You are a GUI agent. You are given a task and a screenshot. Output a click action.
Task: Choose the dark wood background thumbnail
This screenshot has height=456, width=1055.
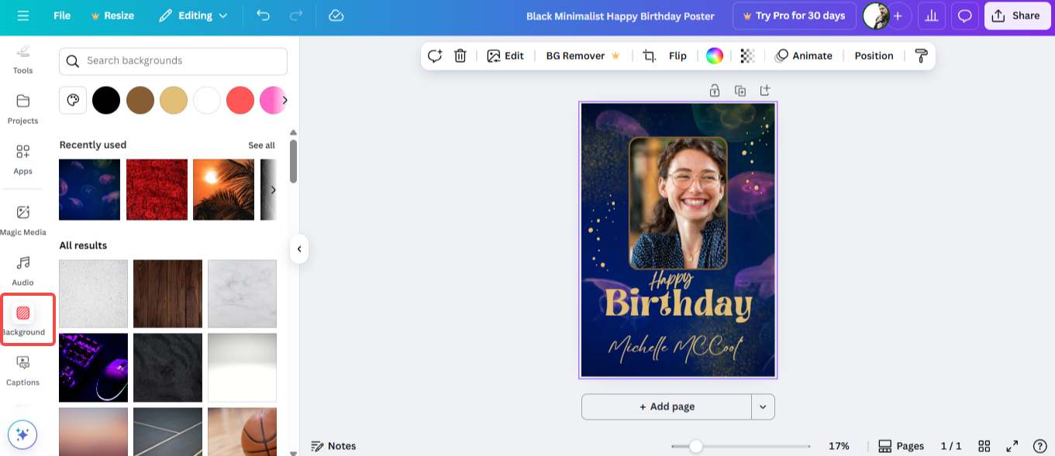(167, 293)
